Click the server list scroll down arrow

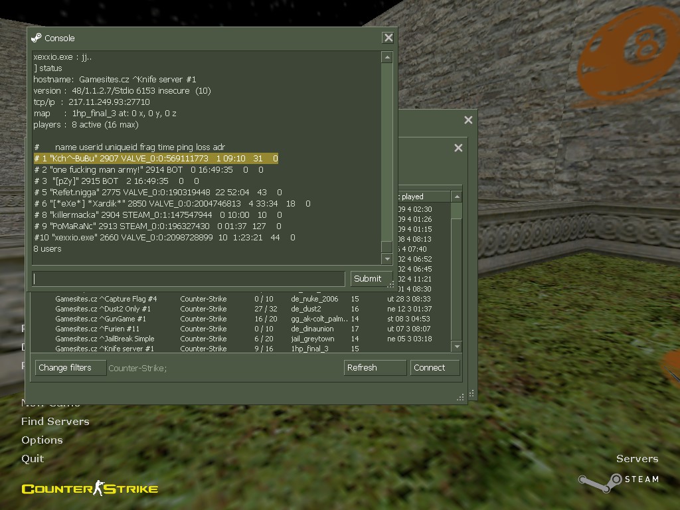[x=456, y=347]
